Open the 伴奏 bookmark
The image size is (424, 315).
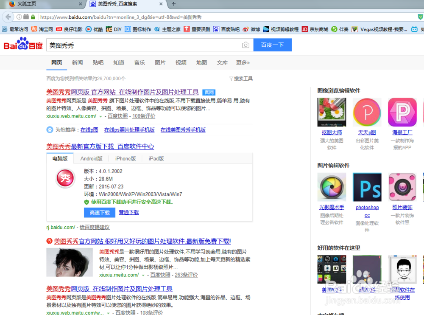(340, 29)
